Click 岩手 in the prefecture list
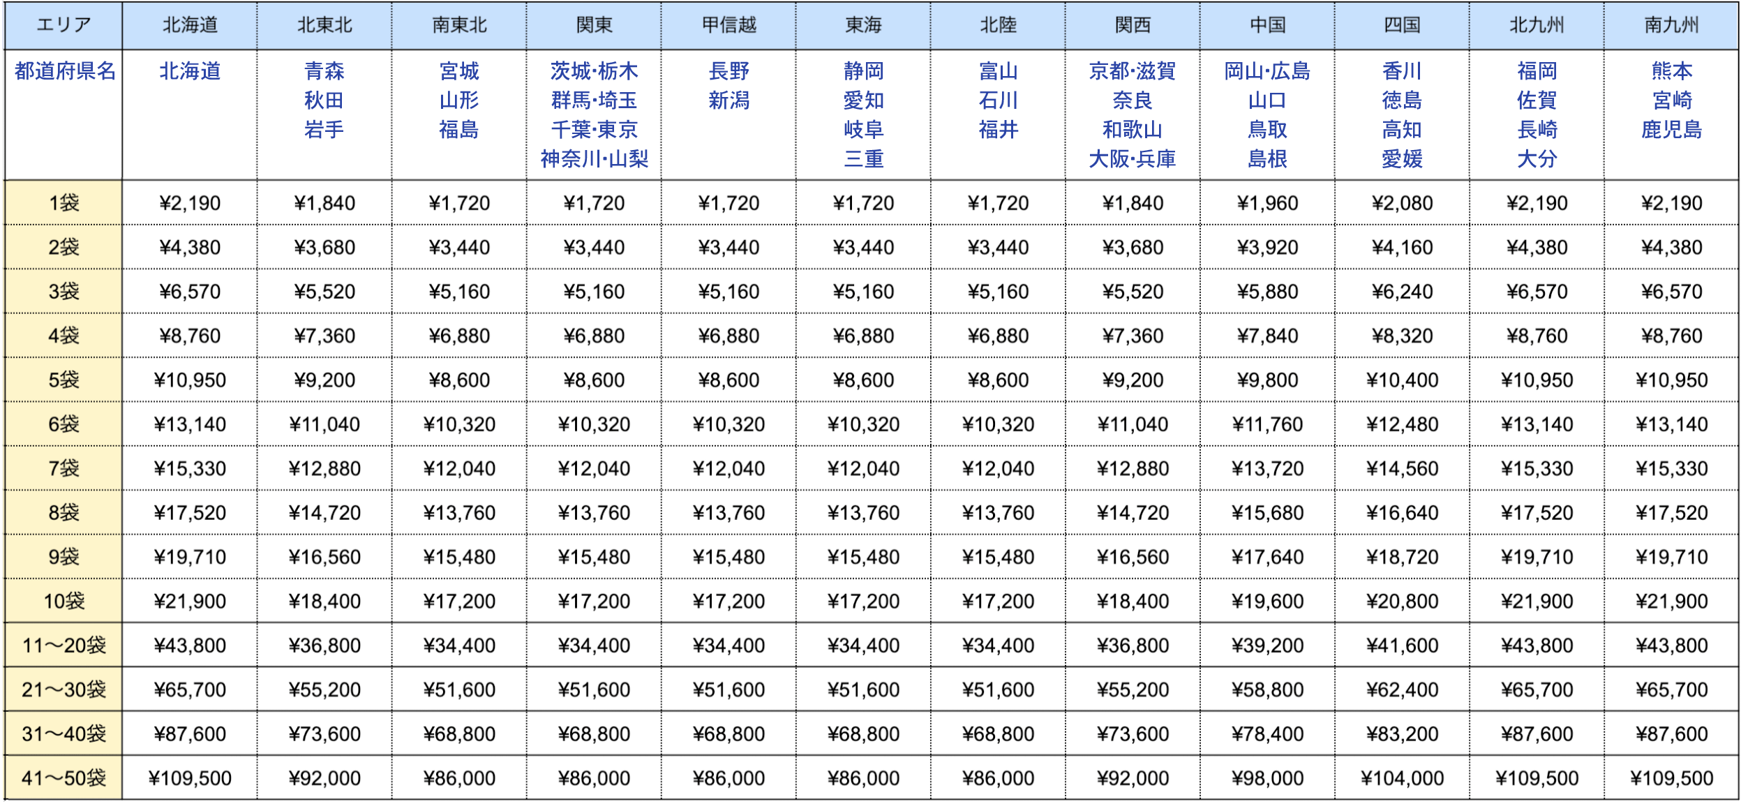Viewport: 1741px width, 804px height. 324,130
